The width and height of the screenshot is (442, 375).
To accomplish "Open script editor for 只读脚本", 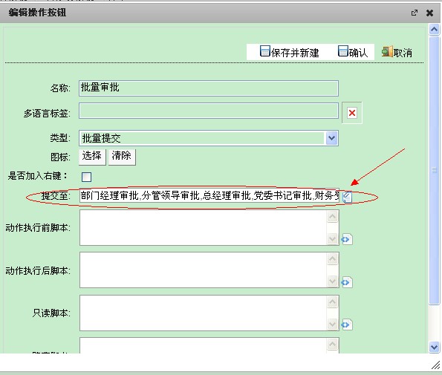I will [347, 325].
